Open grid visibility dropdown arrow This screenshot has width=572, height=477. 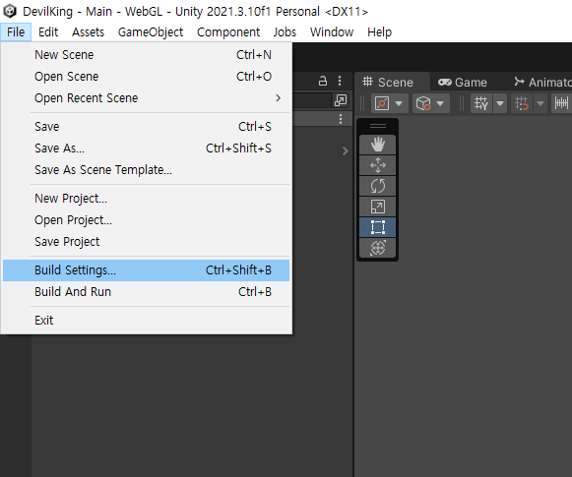(x=500, y=104)
